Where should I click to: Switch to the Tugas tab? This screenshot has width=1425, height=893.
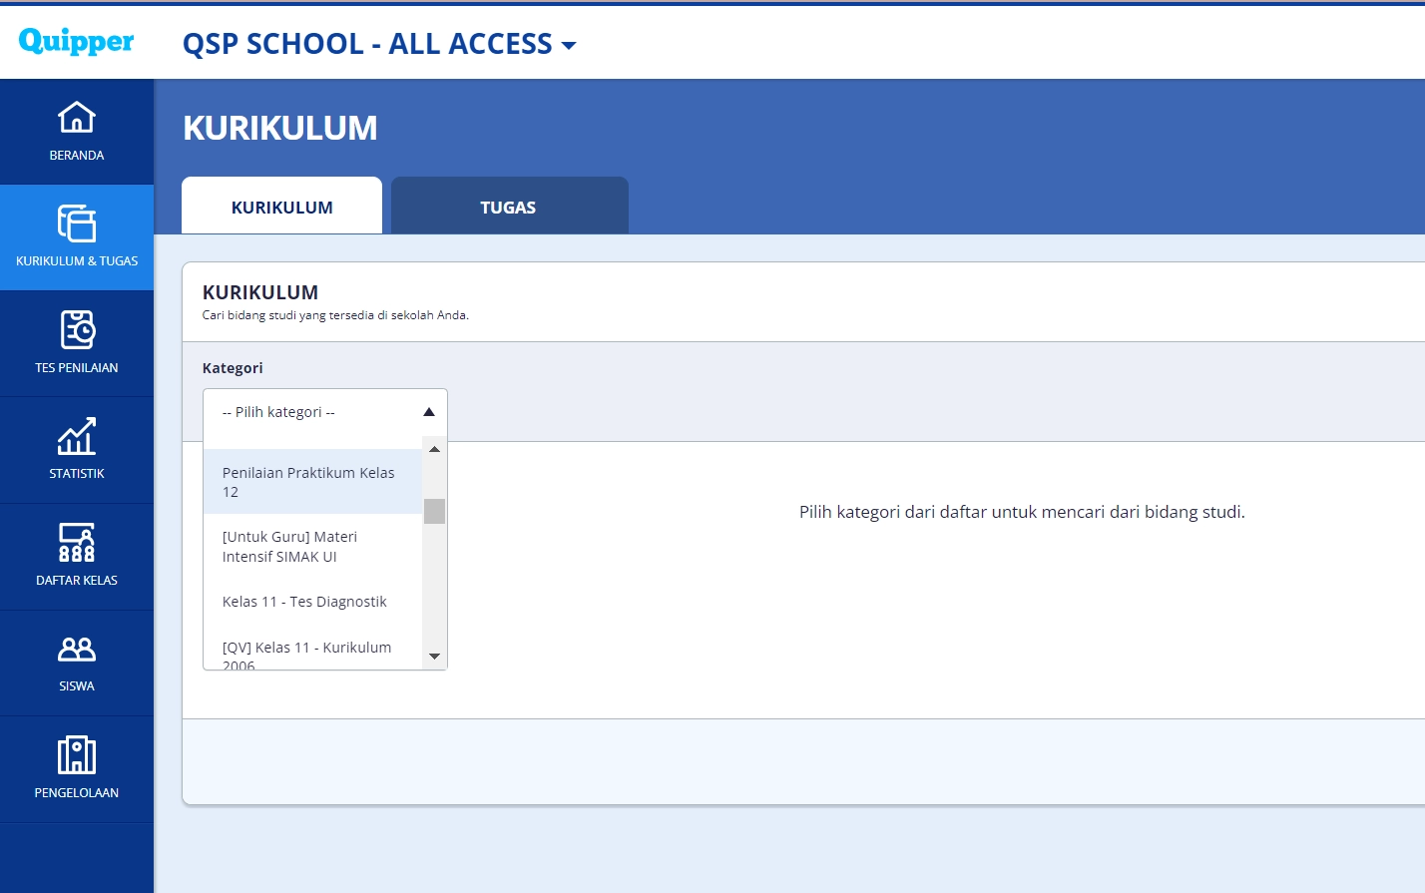[509, 207]
